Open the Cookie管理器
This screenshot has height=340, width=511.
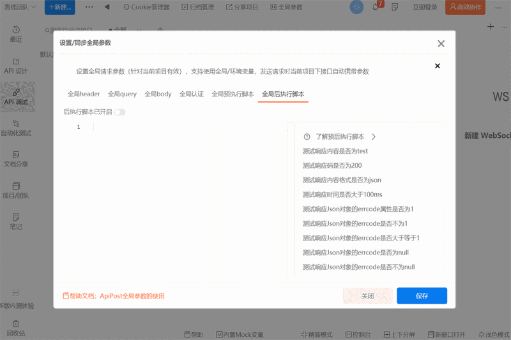point(147,7)
